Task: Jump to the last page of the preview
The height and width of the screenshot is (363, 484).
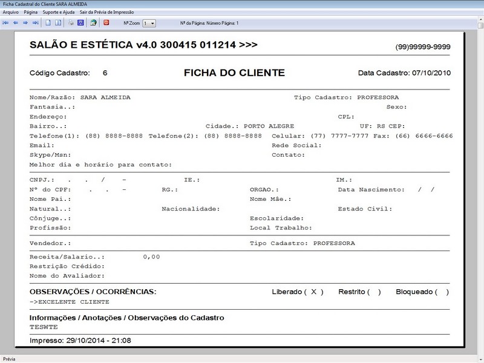Action: pyautogui.click(x=35, y=23)
